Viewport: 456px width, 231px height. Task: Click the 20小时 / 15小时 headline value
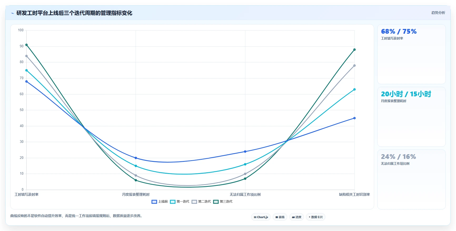[406, 94]
